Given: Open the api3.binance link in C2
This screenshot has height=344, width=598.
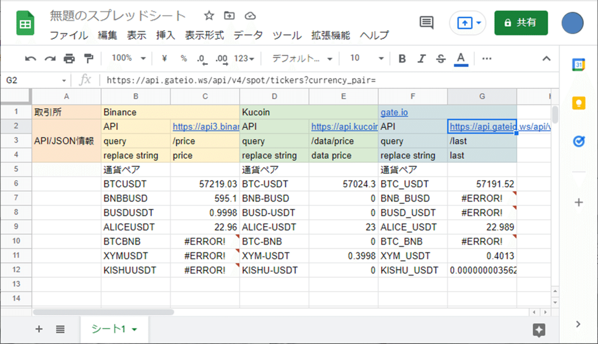Looking at the screenshot, I should (206, 127).
